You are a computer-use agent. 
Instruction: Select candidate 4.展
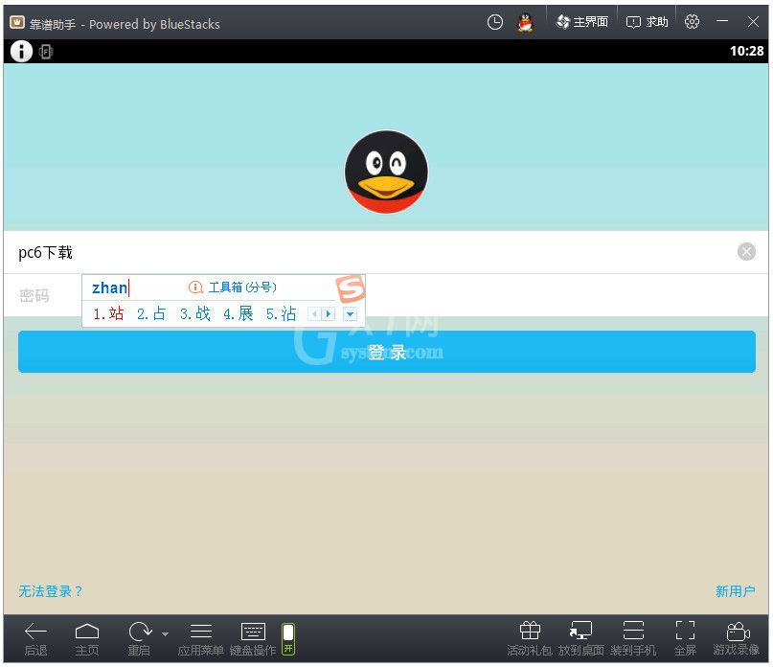coord(239,313)
